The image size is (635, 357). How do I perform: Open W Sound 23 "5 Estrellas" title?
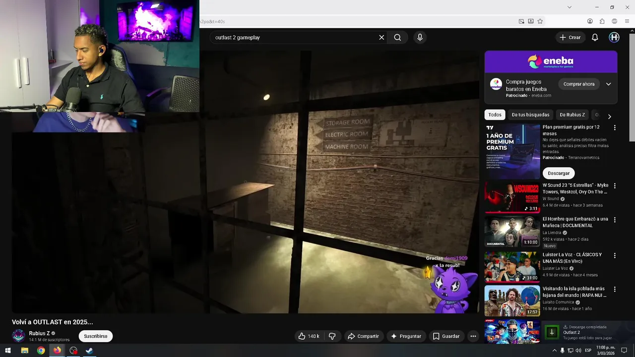click(x=574, y=188)
